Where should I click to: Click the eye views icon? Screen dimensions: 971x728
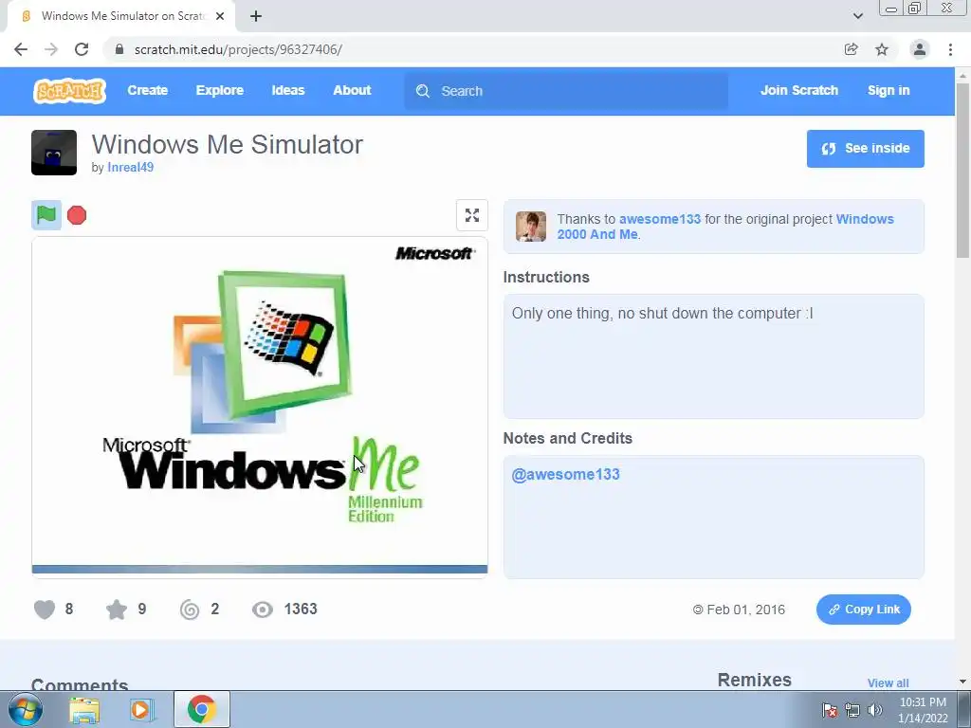click(263, 610)
